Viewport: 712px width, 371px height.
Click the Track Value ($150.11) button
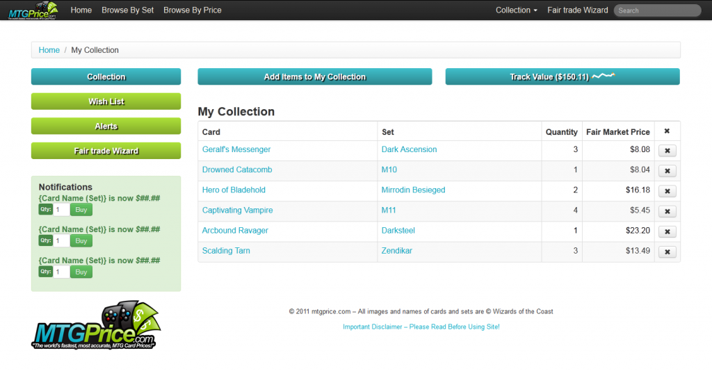point(562,76)
